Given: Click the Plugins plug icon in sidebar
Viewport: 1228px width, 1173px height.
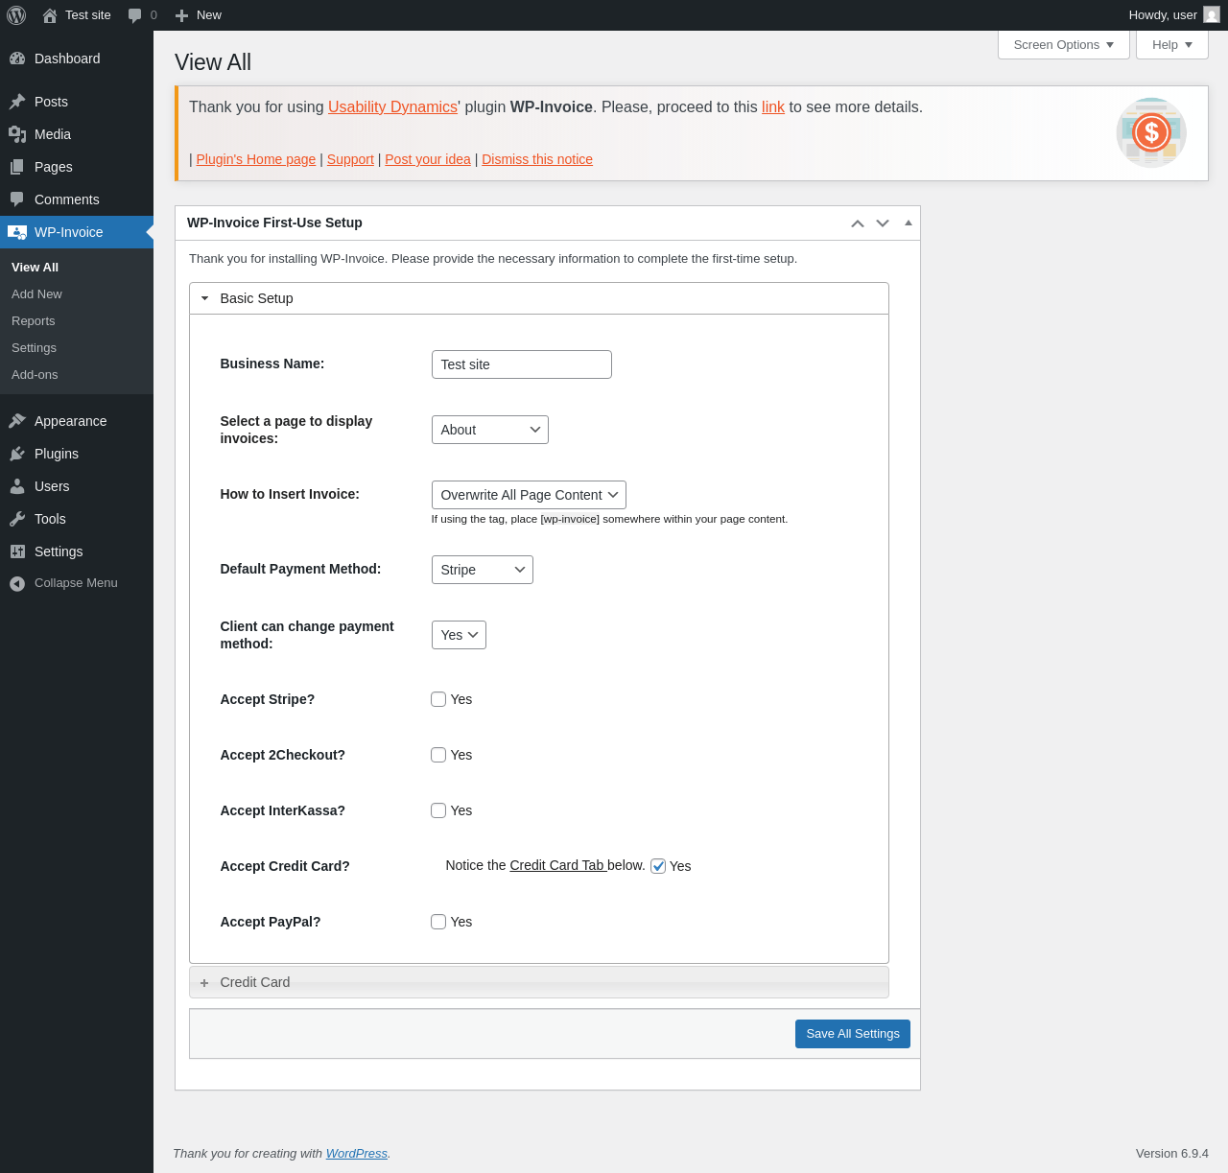Looking at the screenshot, I should pyautogui.click(x=17, y=454).
